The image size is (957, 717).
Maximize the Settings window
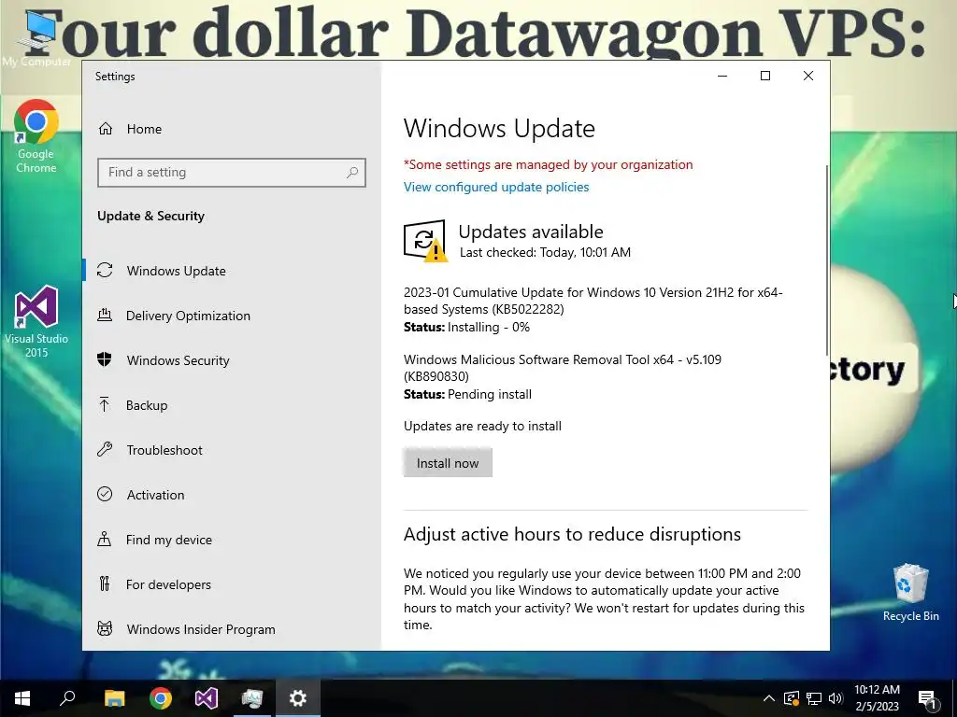pyautogui.click(x=765, y=76)
